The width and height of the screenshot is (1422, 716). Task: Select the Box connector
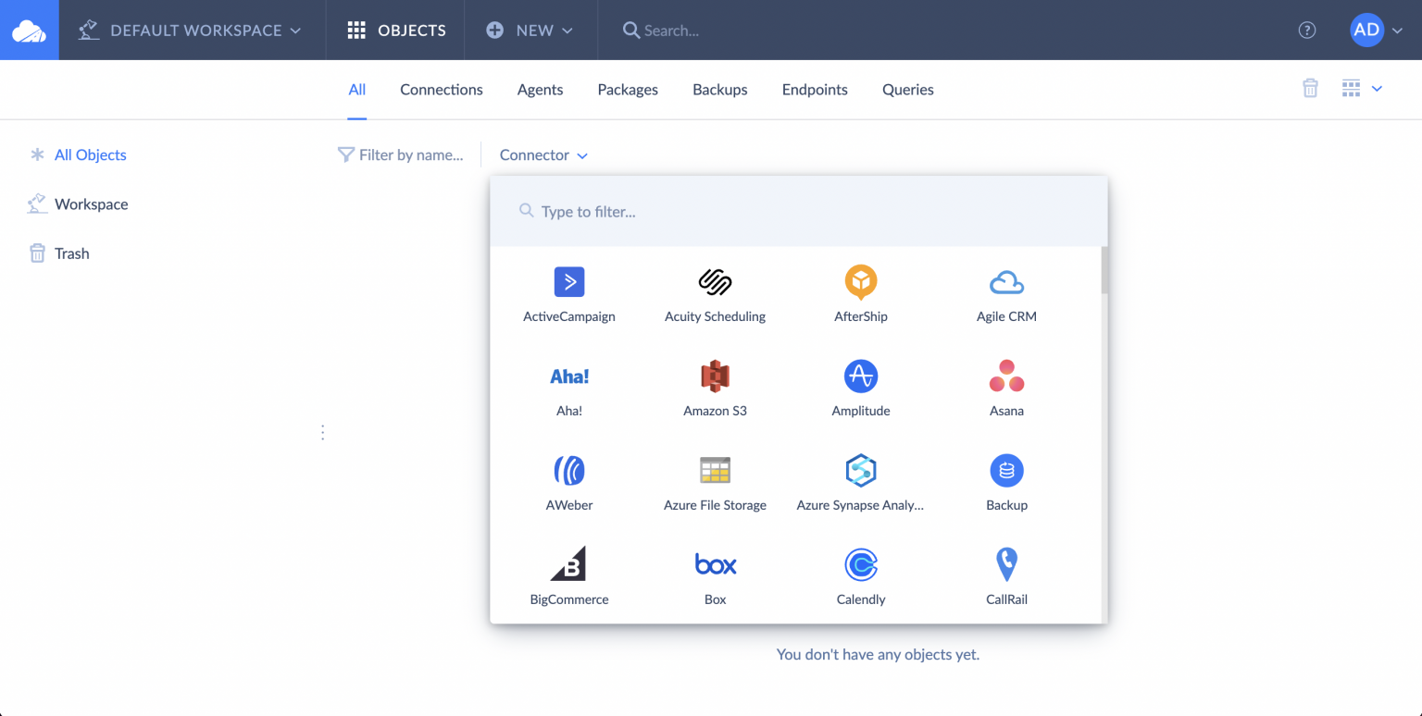[714, 575]
